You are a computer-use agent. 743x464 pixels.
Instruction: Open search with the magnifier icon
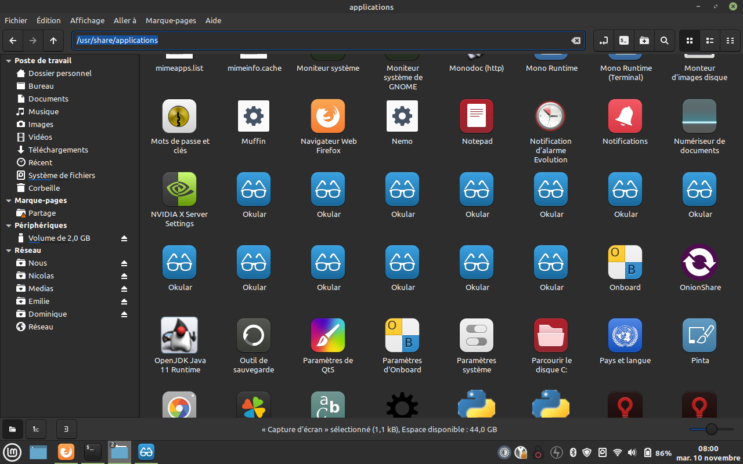pos(665,41)
